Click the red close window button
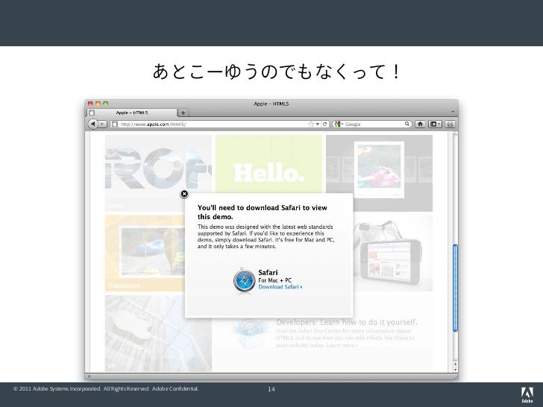This screenshot has height=407, width=543. (x=90, y=104)
